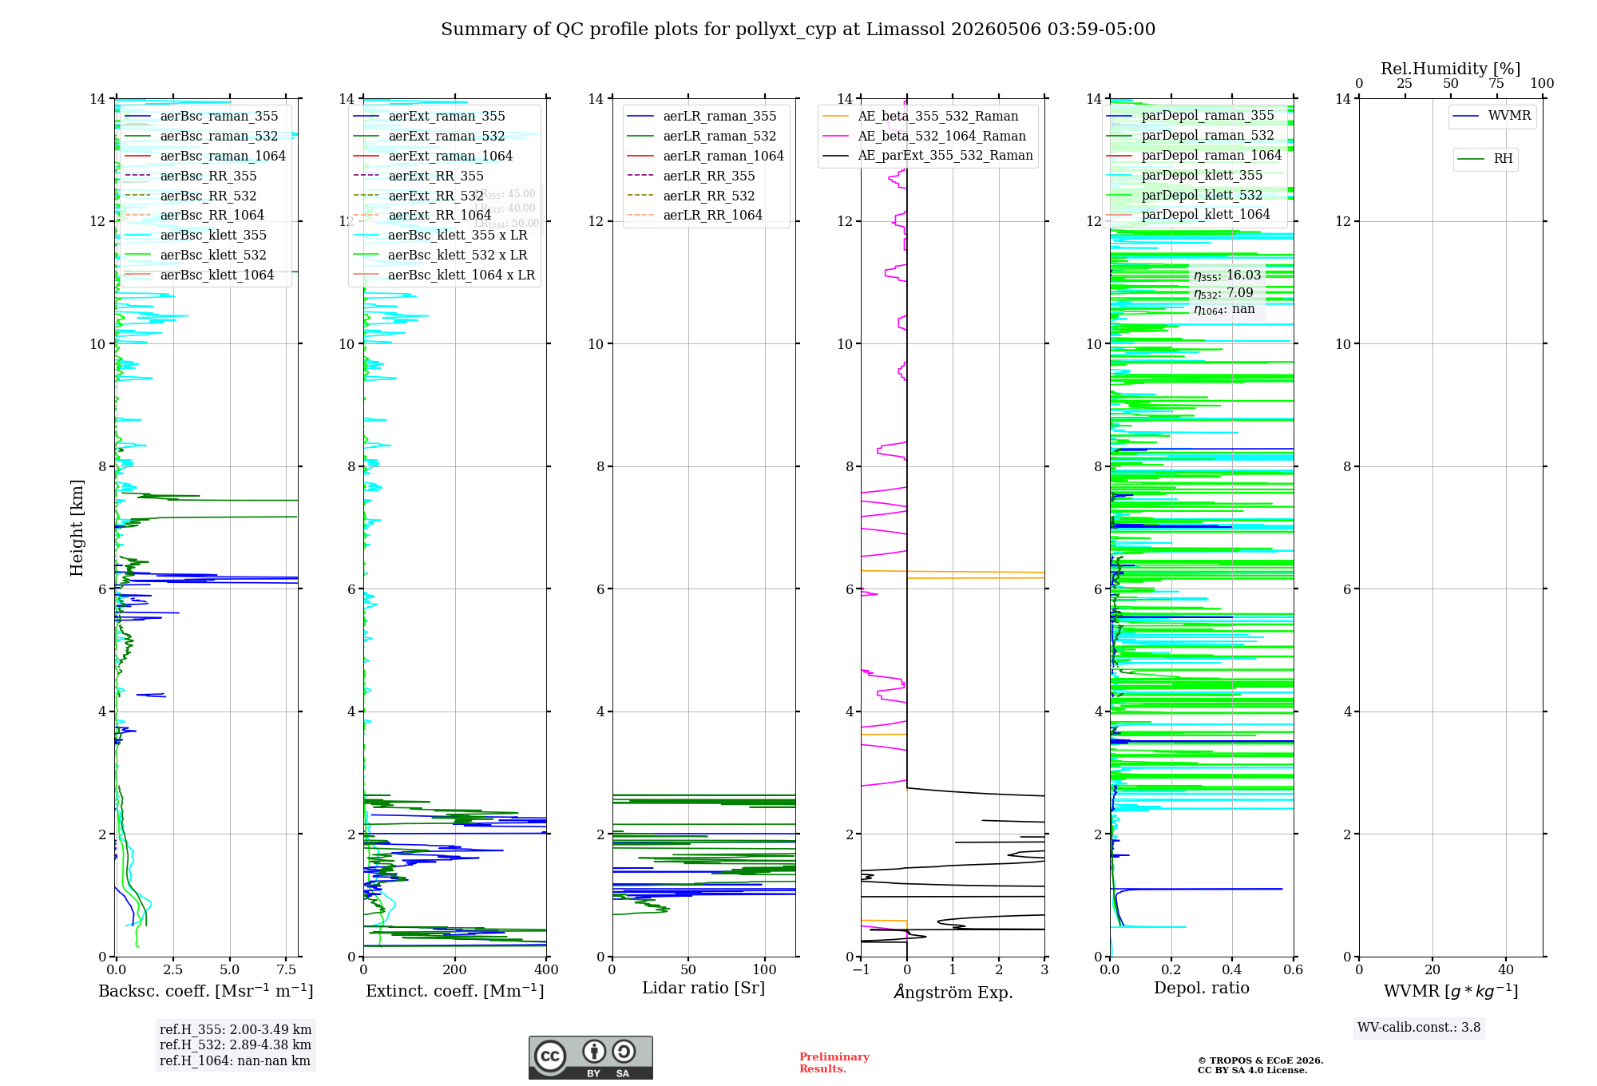The width and height of the screenshot is (1597, 1086).
Task: Click the 'WV-calib.const.: 3.8' text
Action: 1419,1028
